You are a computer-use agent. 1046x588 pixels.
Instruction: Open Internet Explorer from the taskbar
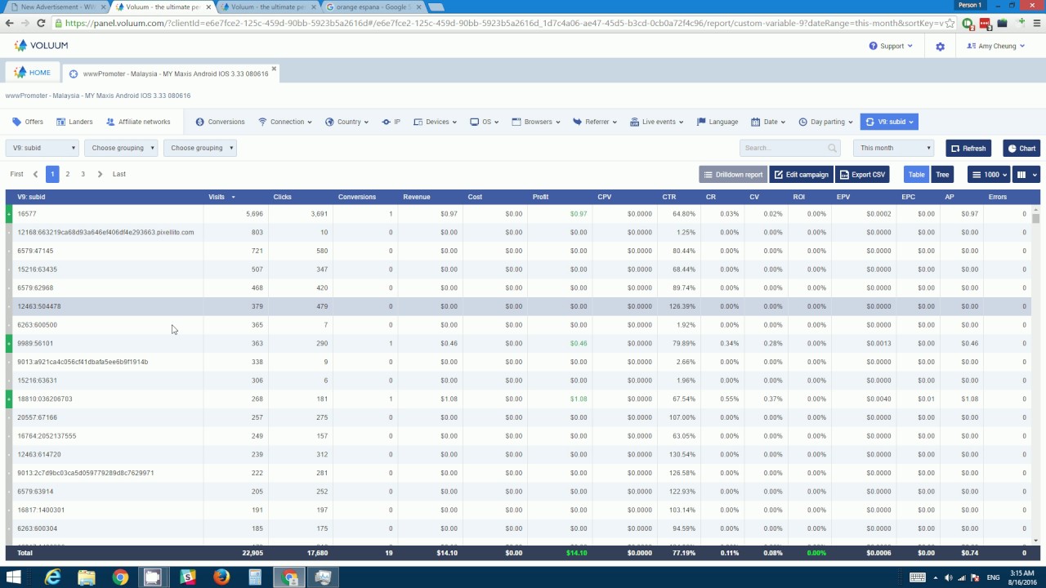(53, 577)
